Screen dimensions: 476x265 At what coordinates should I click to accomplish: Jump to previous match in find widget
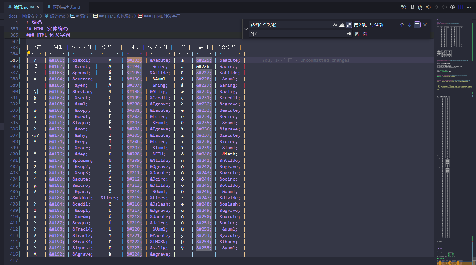402,25
